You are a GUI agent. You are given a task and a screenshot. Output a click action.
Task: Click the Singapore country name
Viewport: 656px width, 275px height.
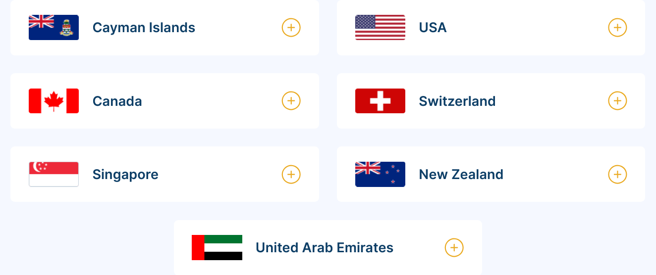[x=125, y=174]
